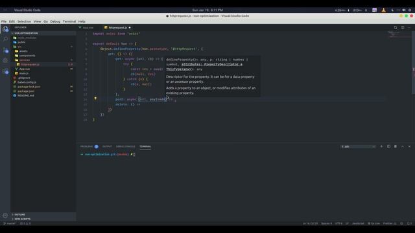Screen dimensions: 415x233
Task: Open the Manage gear at bottom left
Action: [5, 216]
